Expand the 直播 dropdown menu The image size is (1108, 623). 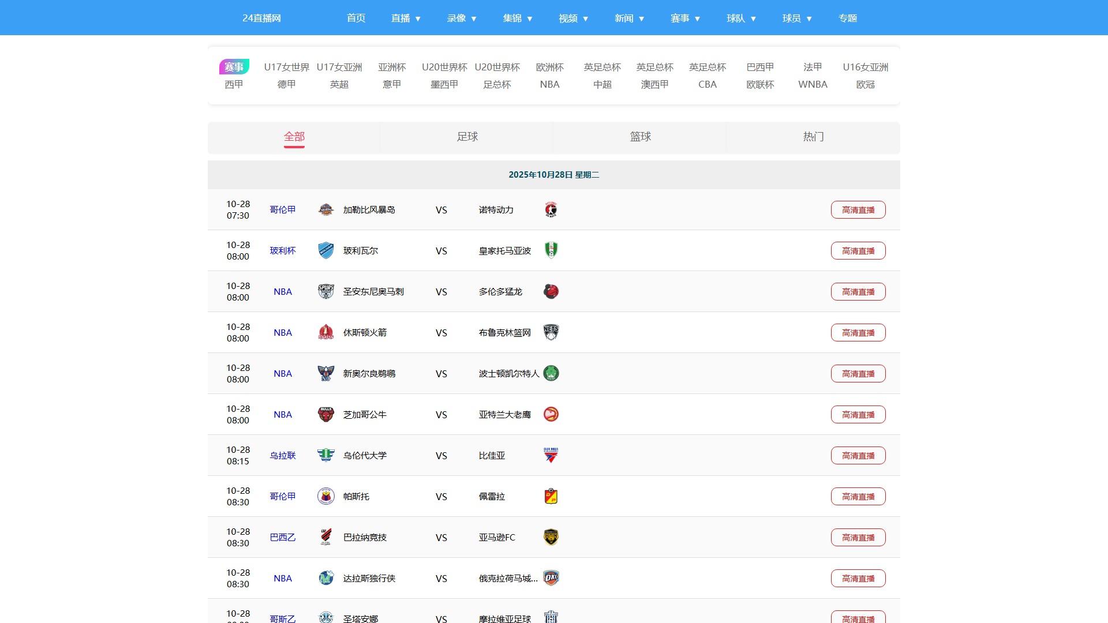tap(406, 18)
